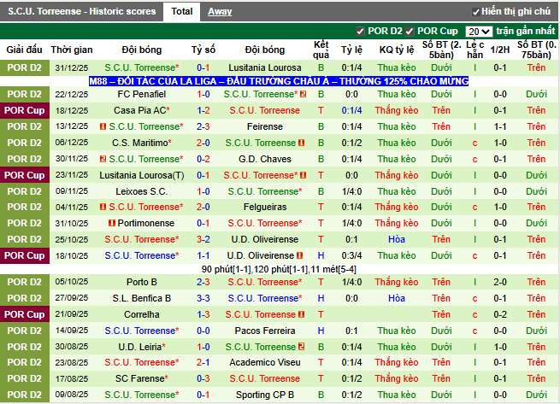Screen dimensions: 560x404
Task: Click 0-3 score in SC Farense row
Action: pyautogui.click(x=203, y=378)
